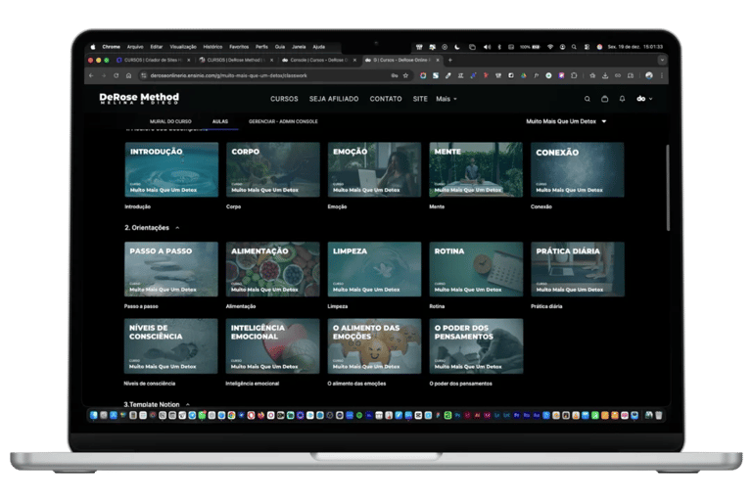Screen dimensions: 752x501
Task: Switch to 'CURSOS | DeRose Method' browser tab
Action: point(234,60)
